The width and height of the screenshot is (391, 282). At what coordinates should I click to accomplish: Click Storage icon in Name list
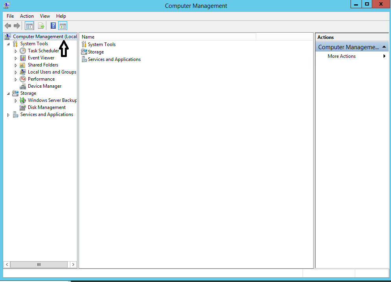(x=84, y=52)
